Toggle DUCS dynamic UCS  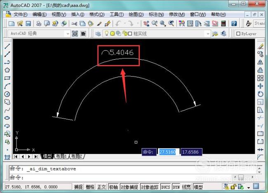pyautogui.click(x=166, y=187)
